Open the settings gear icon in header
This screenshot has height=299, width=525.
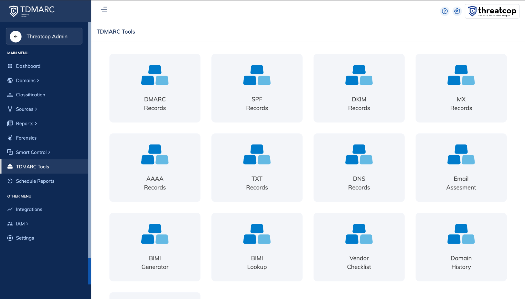457,11
